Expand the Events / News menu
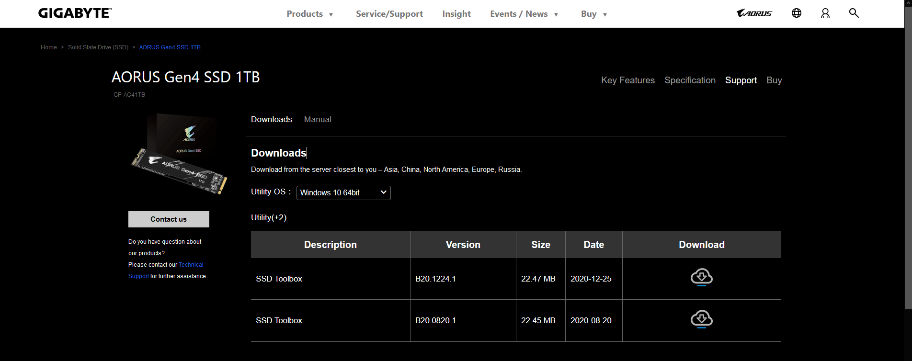This screenshot has width=912, height=361. pyautogui.click(x=524, y=14)
